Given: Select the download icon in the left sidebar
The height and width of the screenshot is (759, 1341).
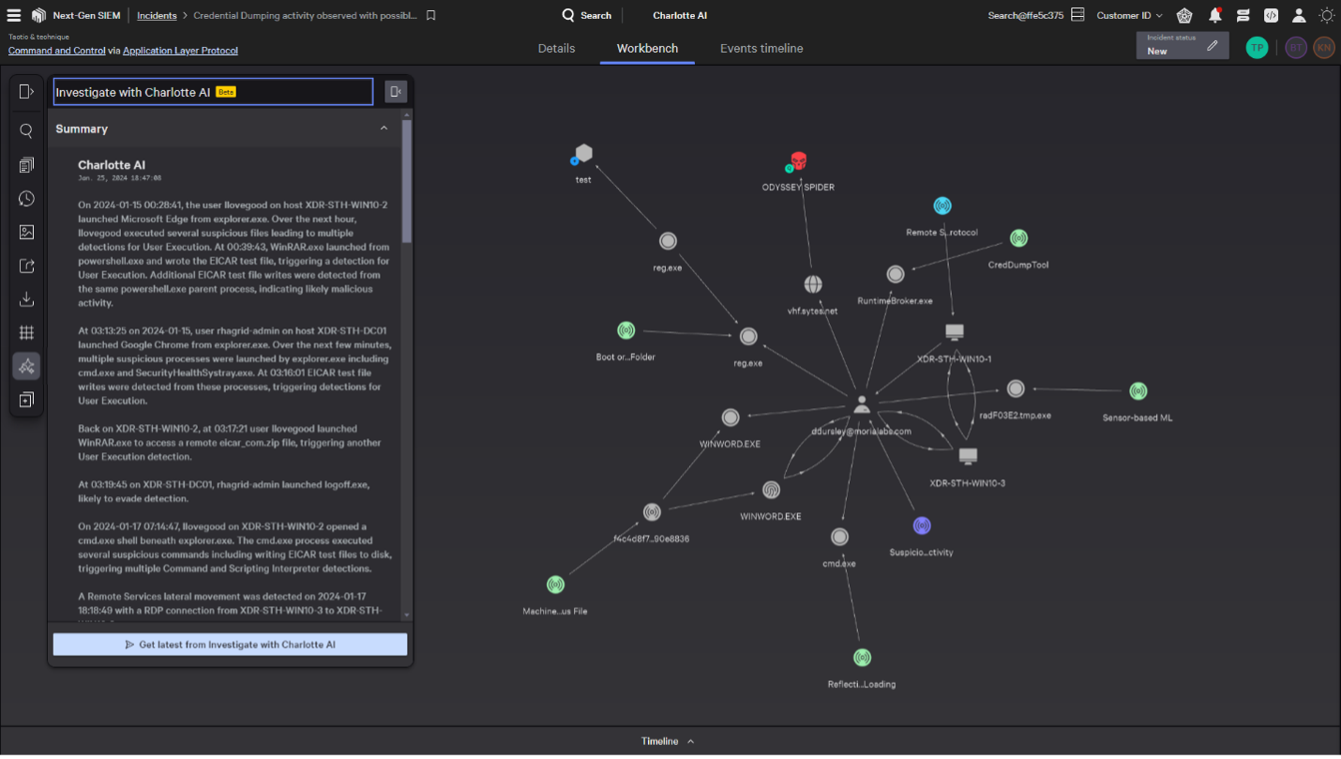Looking at the screenshot, I should pyautogui.click(x=26, y=299).
